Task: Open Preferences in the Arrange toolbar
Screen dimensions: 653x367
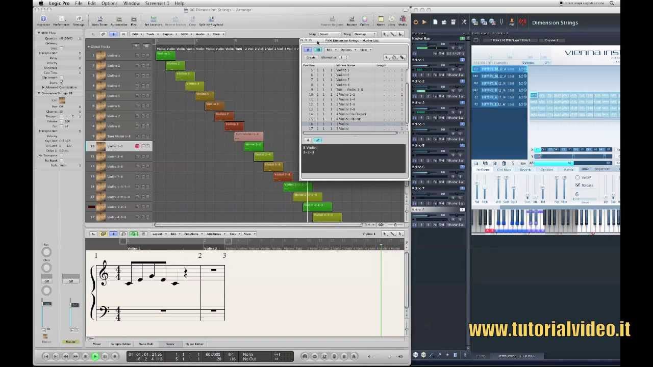Action: (61, 20)
